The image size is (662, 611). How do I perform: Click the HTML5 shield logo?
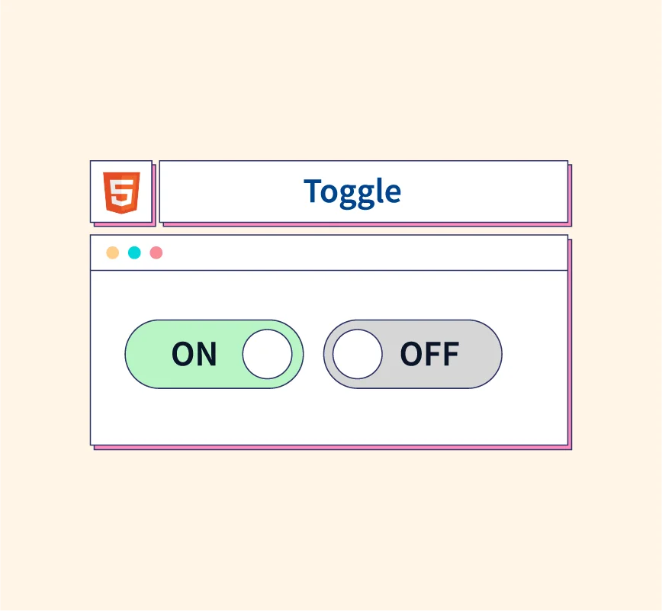point(122,192)
